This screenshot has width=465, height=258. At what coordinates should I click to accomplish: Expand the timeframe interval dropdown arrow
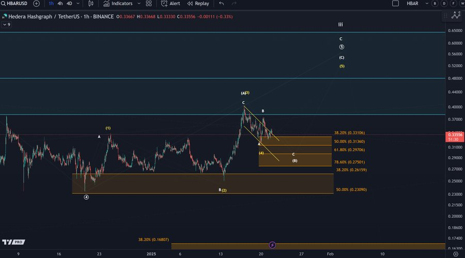pyautogui.click(x=79, y=4)
